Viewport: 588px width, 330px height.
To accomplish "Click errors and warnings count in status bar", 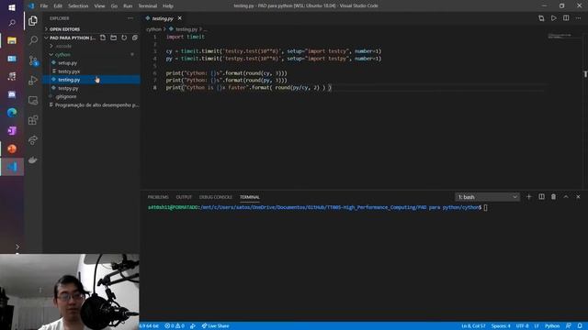I will [175, 326].
